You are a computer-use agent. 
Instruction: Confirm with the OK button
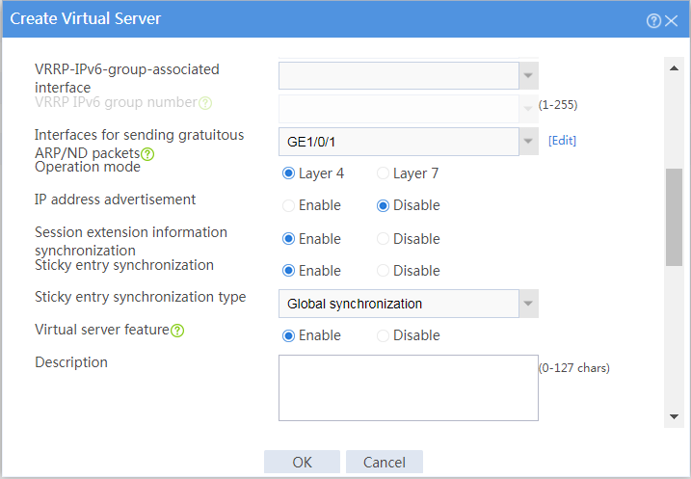pyautogui.click(x=302, y=462)
